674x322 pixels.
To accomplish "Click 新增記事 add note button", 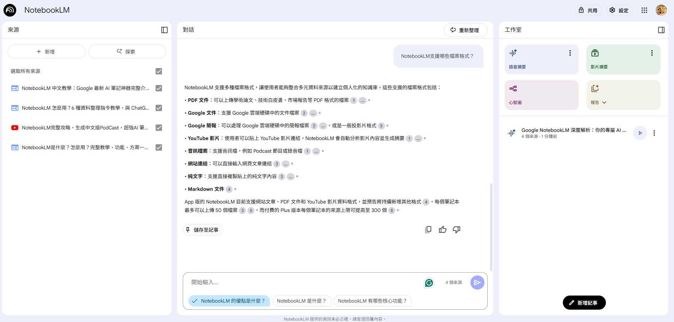I will (x=584, y=303).
